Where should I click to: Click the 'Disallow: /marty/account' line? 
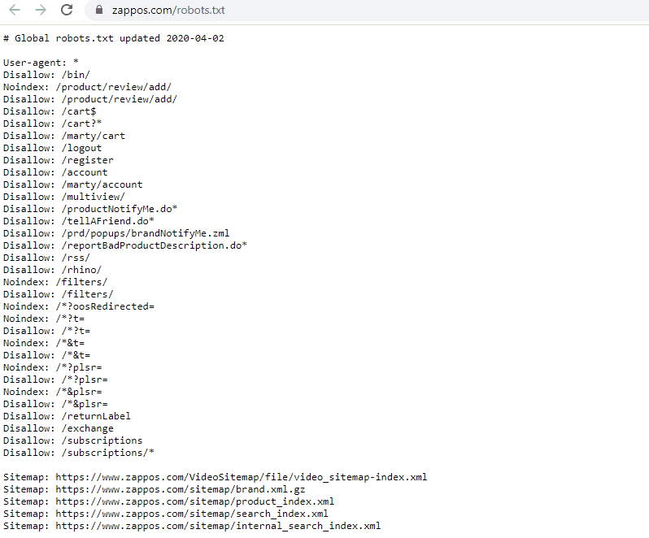pos(73,184)
